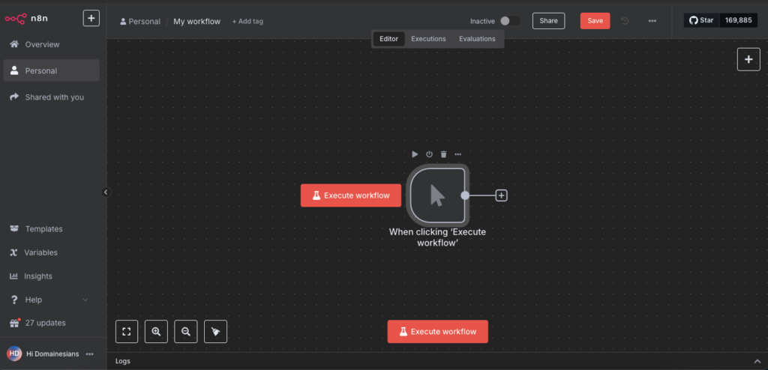Click the fit-to-view canvas icon
This screenshot has width=768, height=370.
(127, 331)
